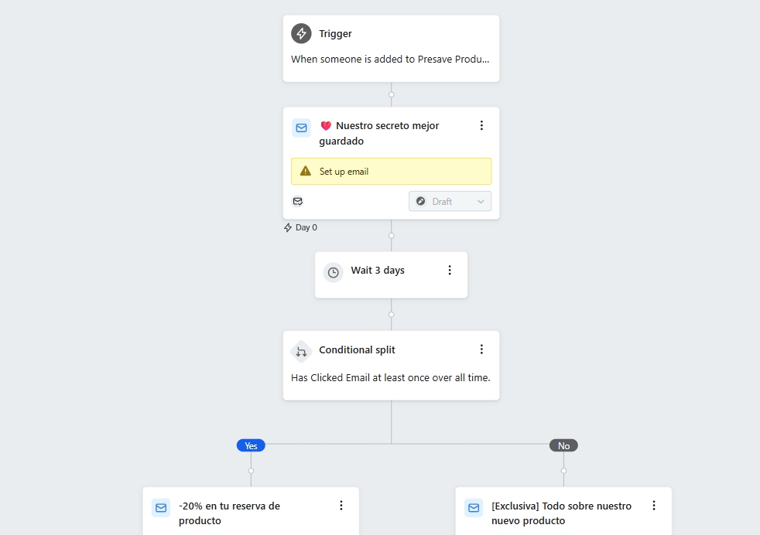Click the Day 0 flash icon marker
The image size is (760, 535).
pos(287,227)
